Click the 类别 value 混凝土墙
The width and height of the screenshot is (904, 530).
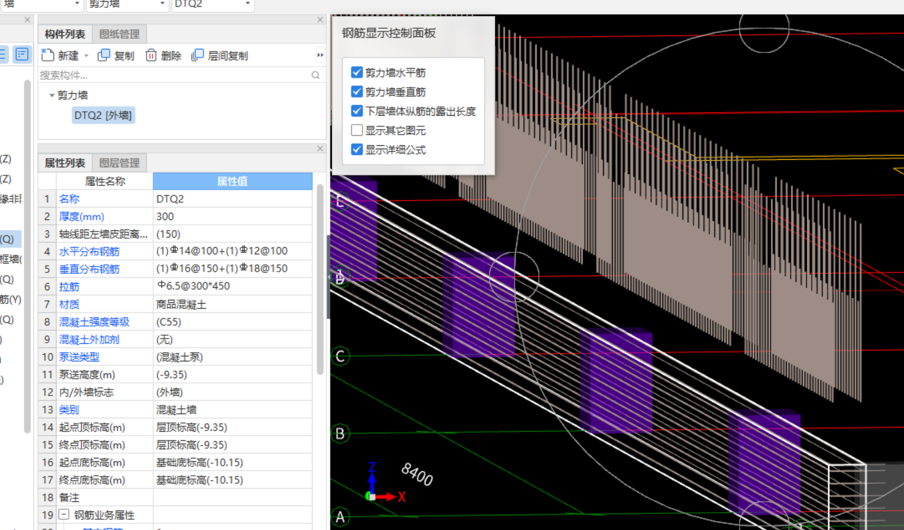click(233, 410)
